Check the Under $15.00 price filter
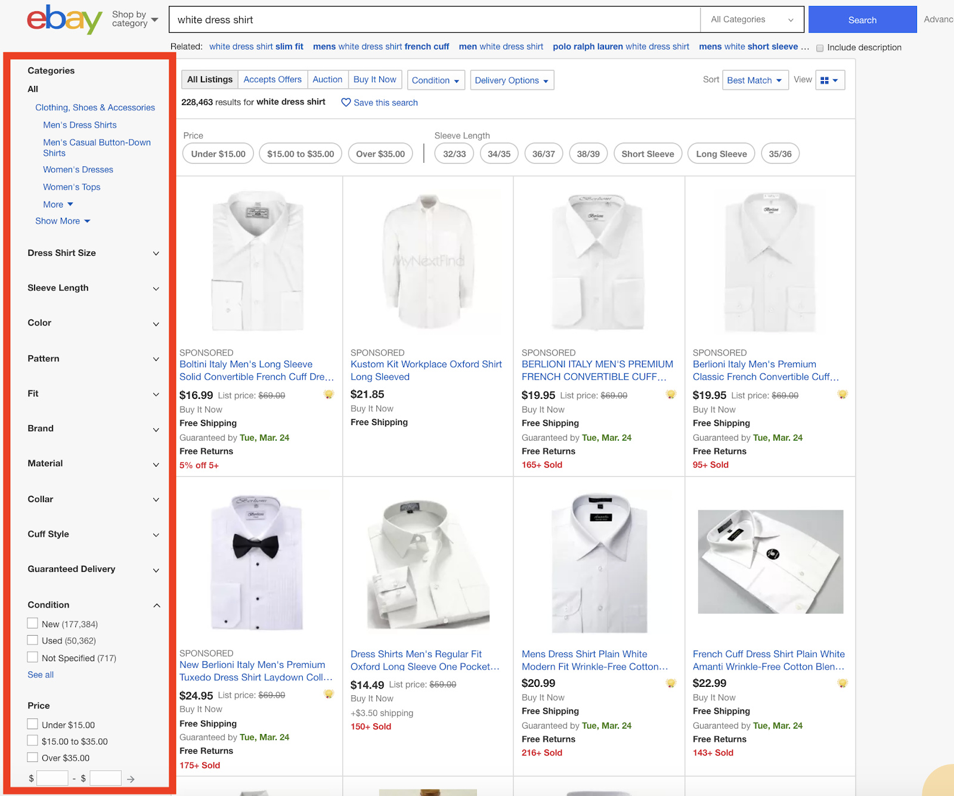This screenshot has width=954, height=796. tap(32, 724)
